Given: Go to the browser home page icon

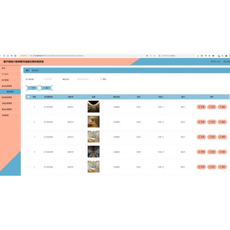Looking at the screenshot, I should pyautogui.click(x=8, y=56).
